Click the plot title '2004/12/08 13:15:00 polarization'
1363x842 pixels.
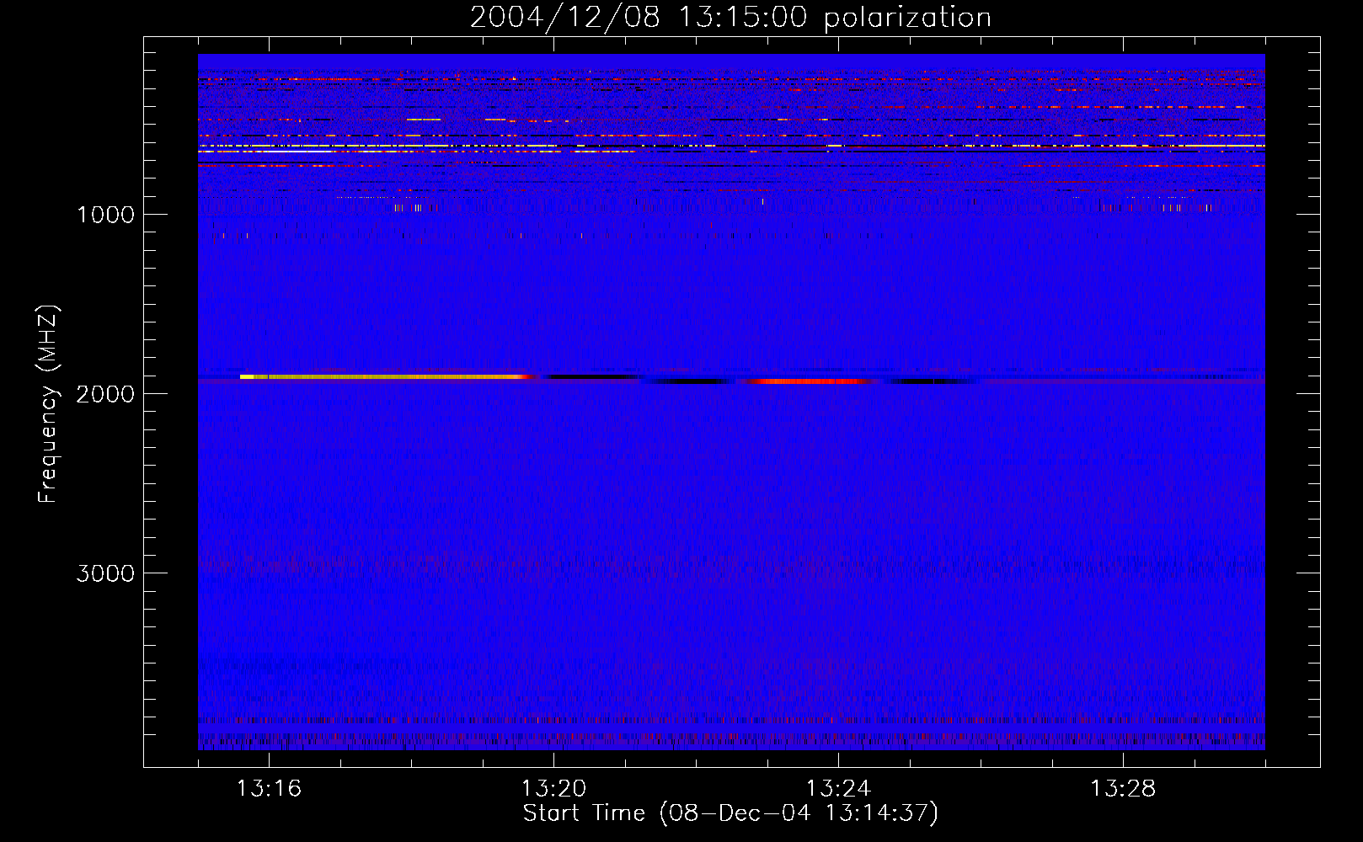(730, 17)
